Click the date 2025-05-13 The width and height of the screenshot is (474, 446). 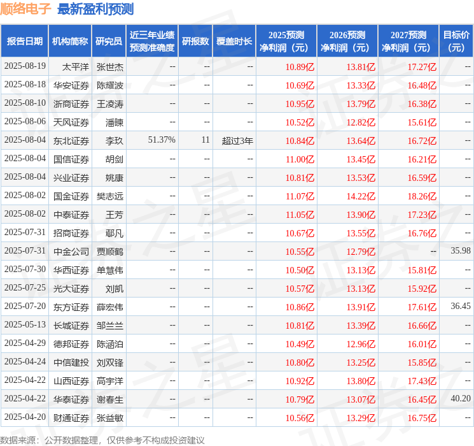pos(25,324)
